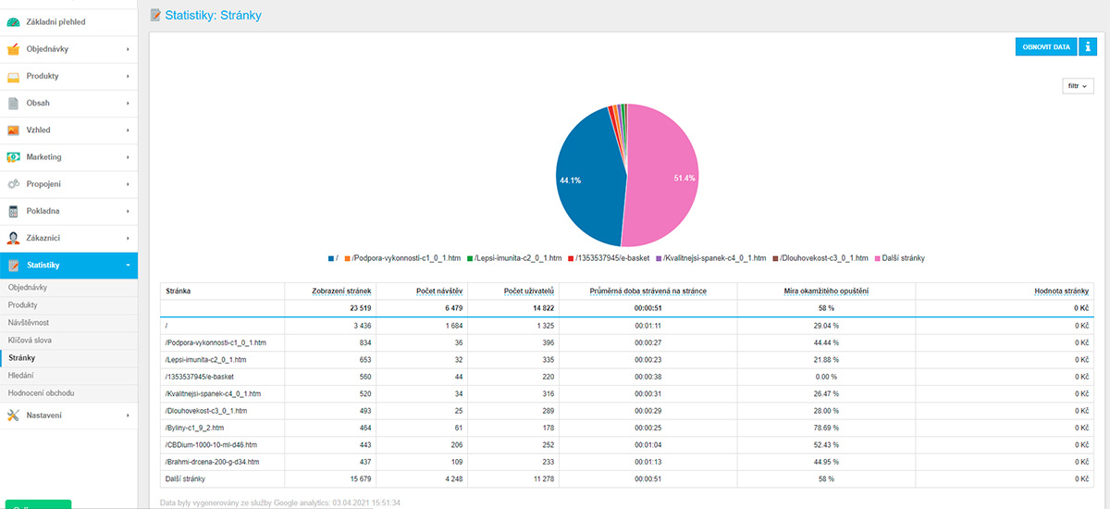Image resolution: width=1110 pixels, height=509 pixels.
Task: Open the Návštěvnost statistics submenu item
Action: [x=28, y=322]
